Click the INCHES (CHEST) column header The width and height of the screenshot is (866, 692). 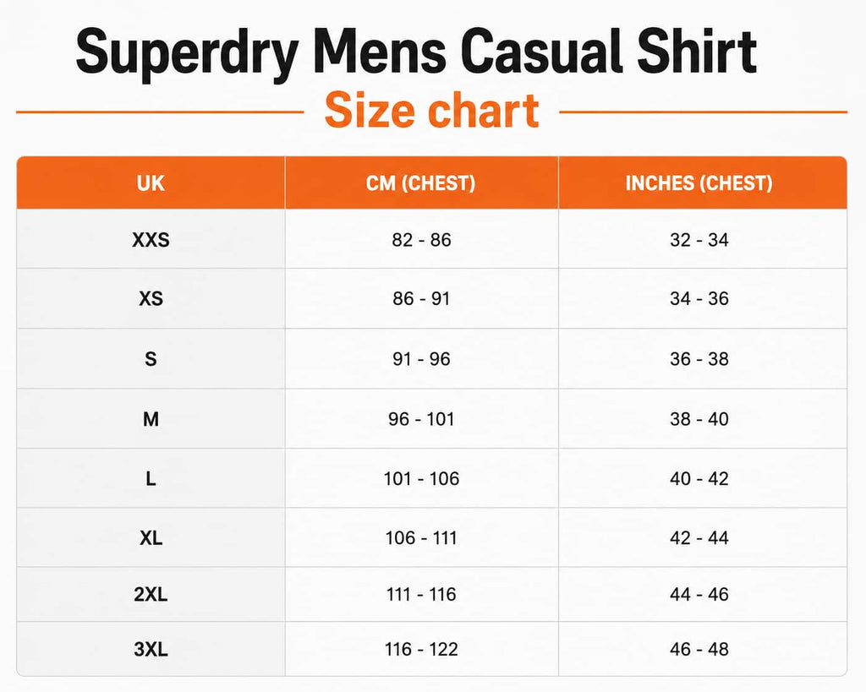699,183
